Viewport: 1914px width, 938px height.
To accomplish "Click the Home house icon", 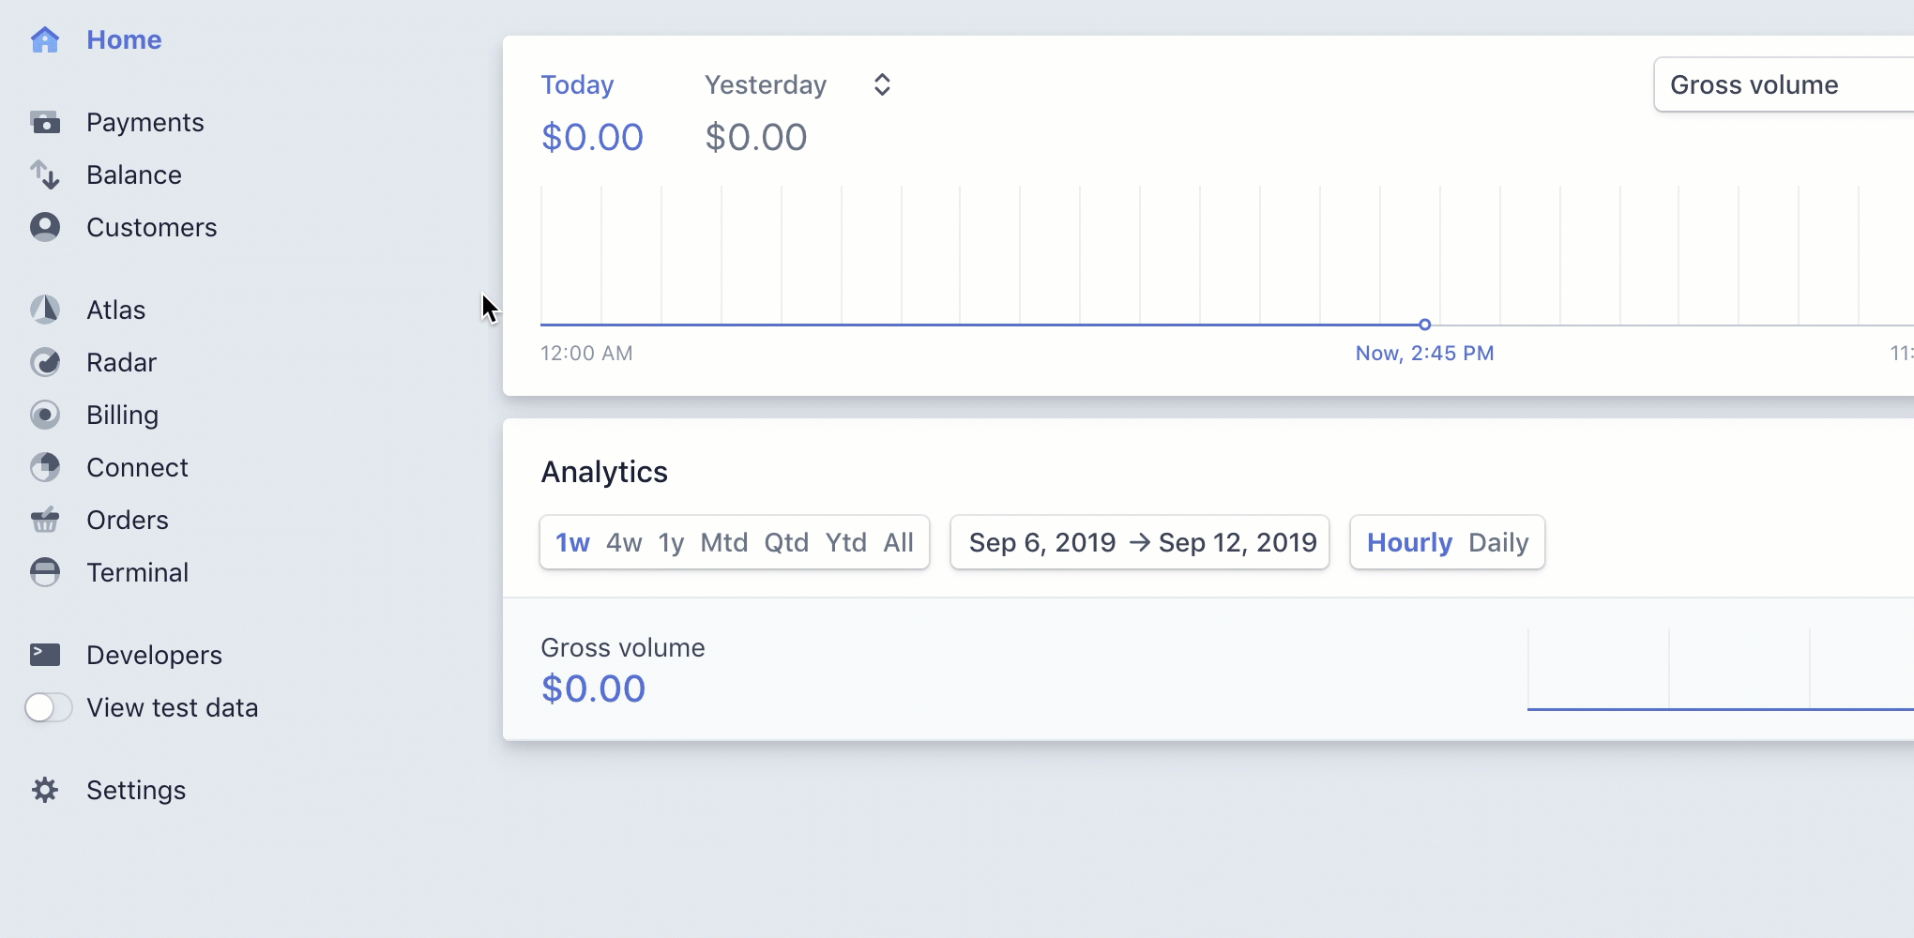I will coord(45,40).
